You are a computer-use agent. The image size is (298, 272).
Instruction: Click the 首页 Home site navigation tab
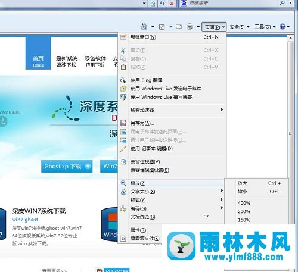(x=38, y=53)
